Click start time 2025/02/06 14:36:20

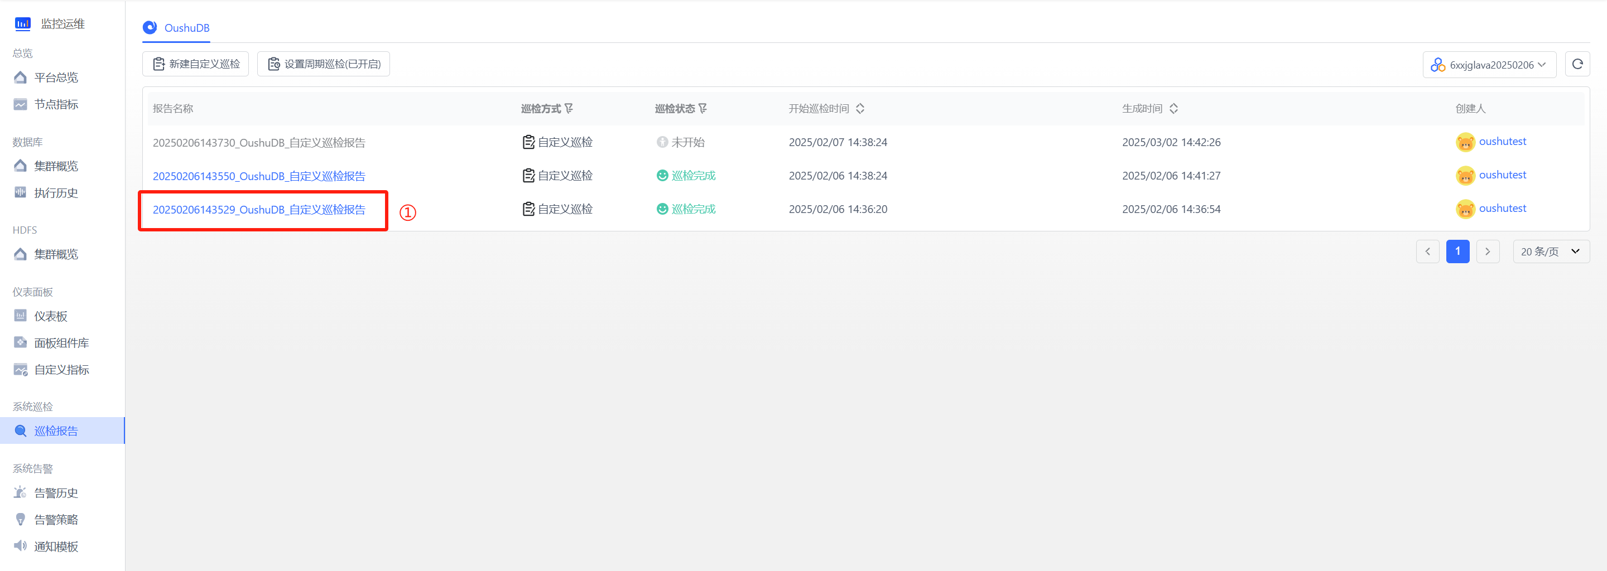pos(838,210)
